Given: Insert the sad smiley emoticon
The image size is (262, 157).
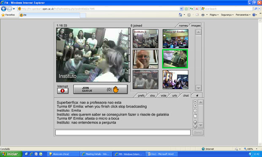Looking at the screenshot, I should click(x=195, y=126).
